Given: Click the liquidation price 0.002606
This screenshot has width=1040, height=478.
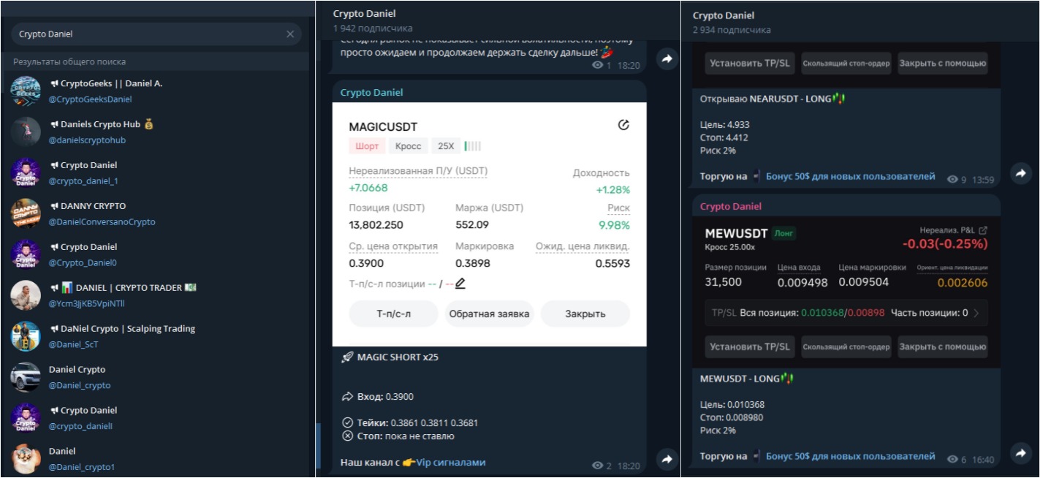Looking at the screenshot, I should click(963, 283).
